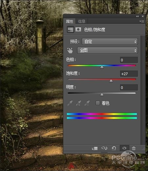Collapse panel with double-arrow icon
The width and height of the screenshot is (148, 171).
click(137, 16)
